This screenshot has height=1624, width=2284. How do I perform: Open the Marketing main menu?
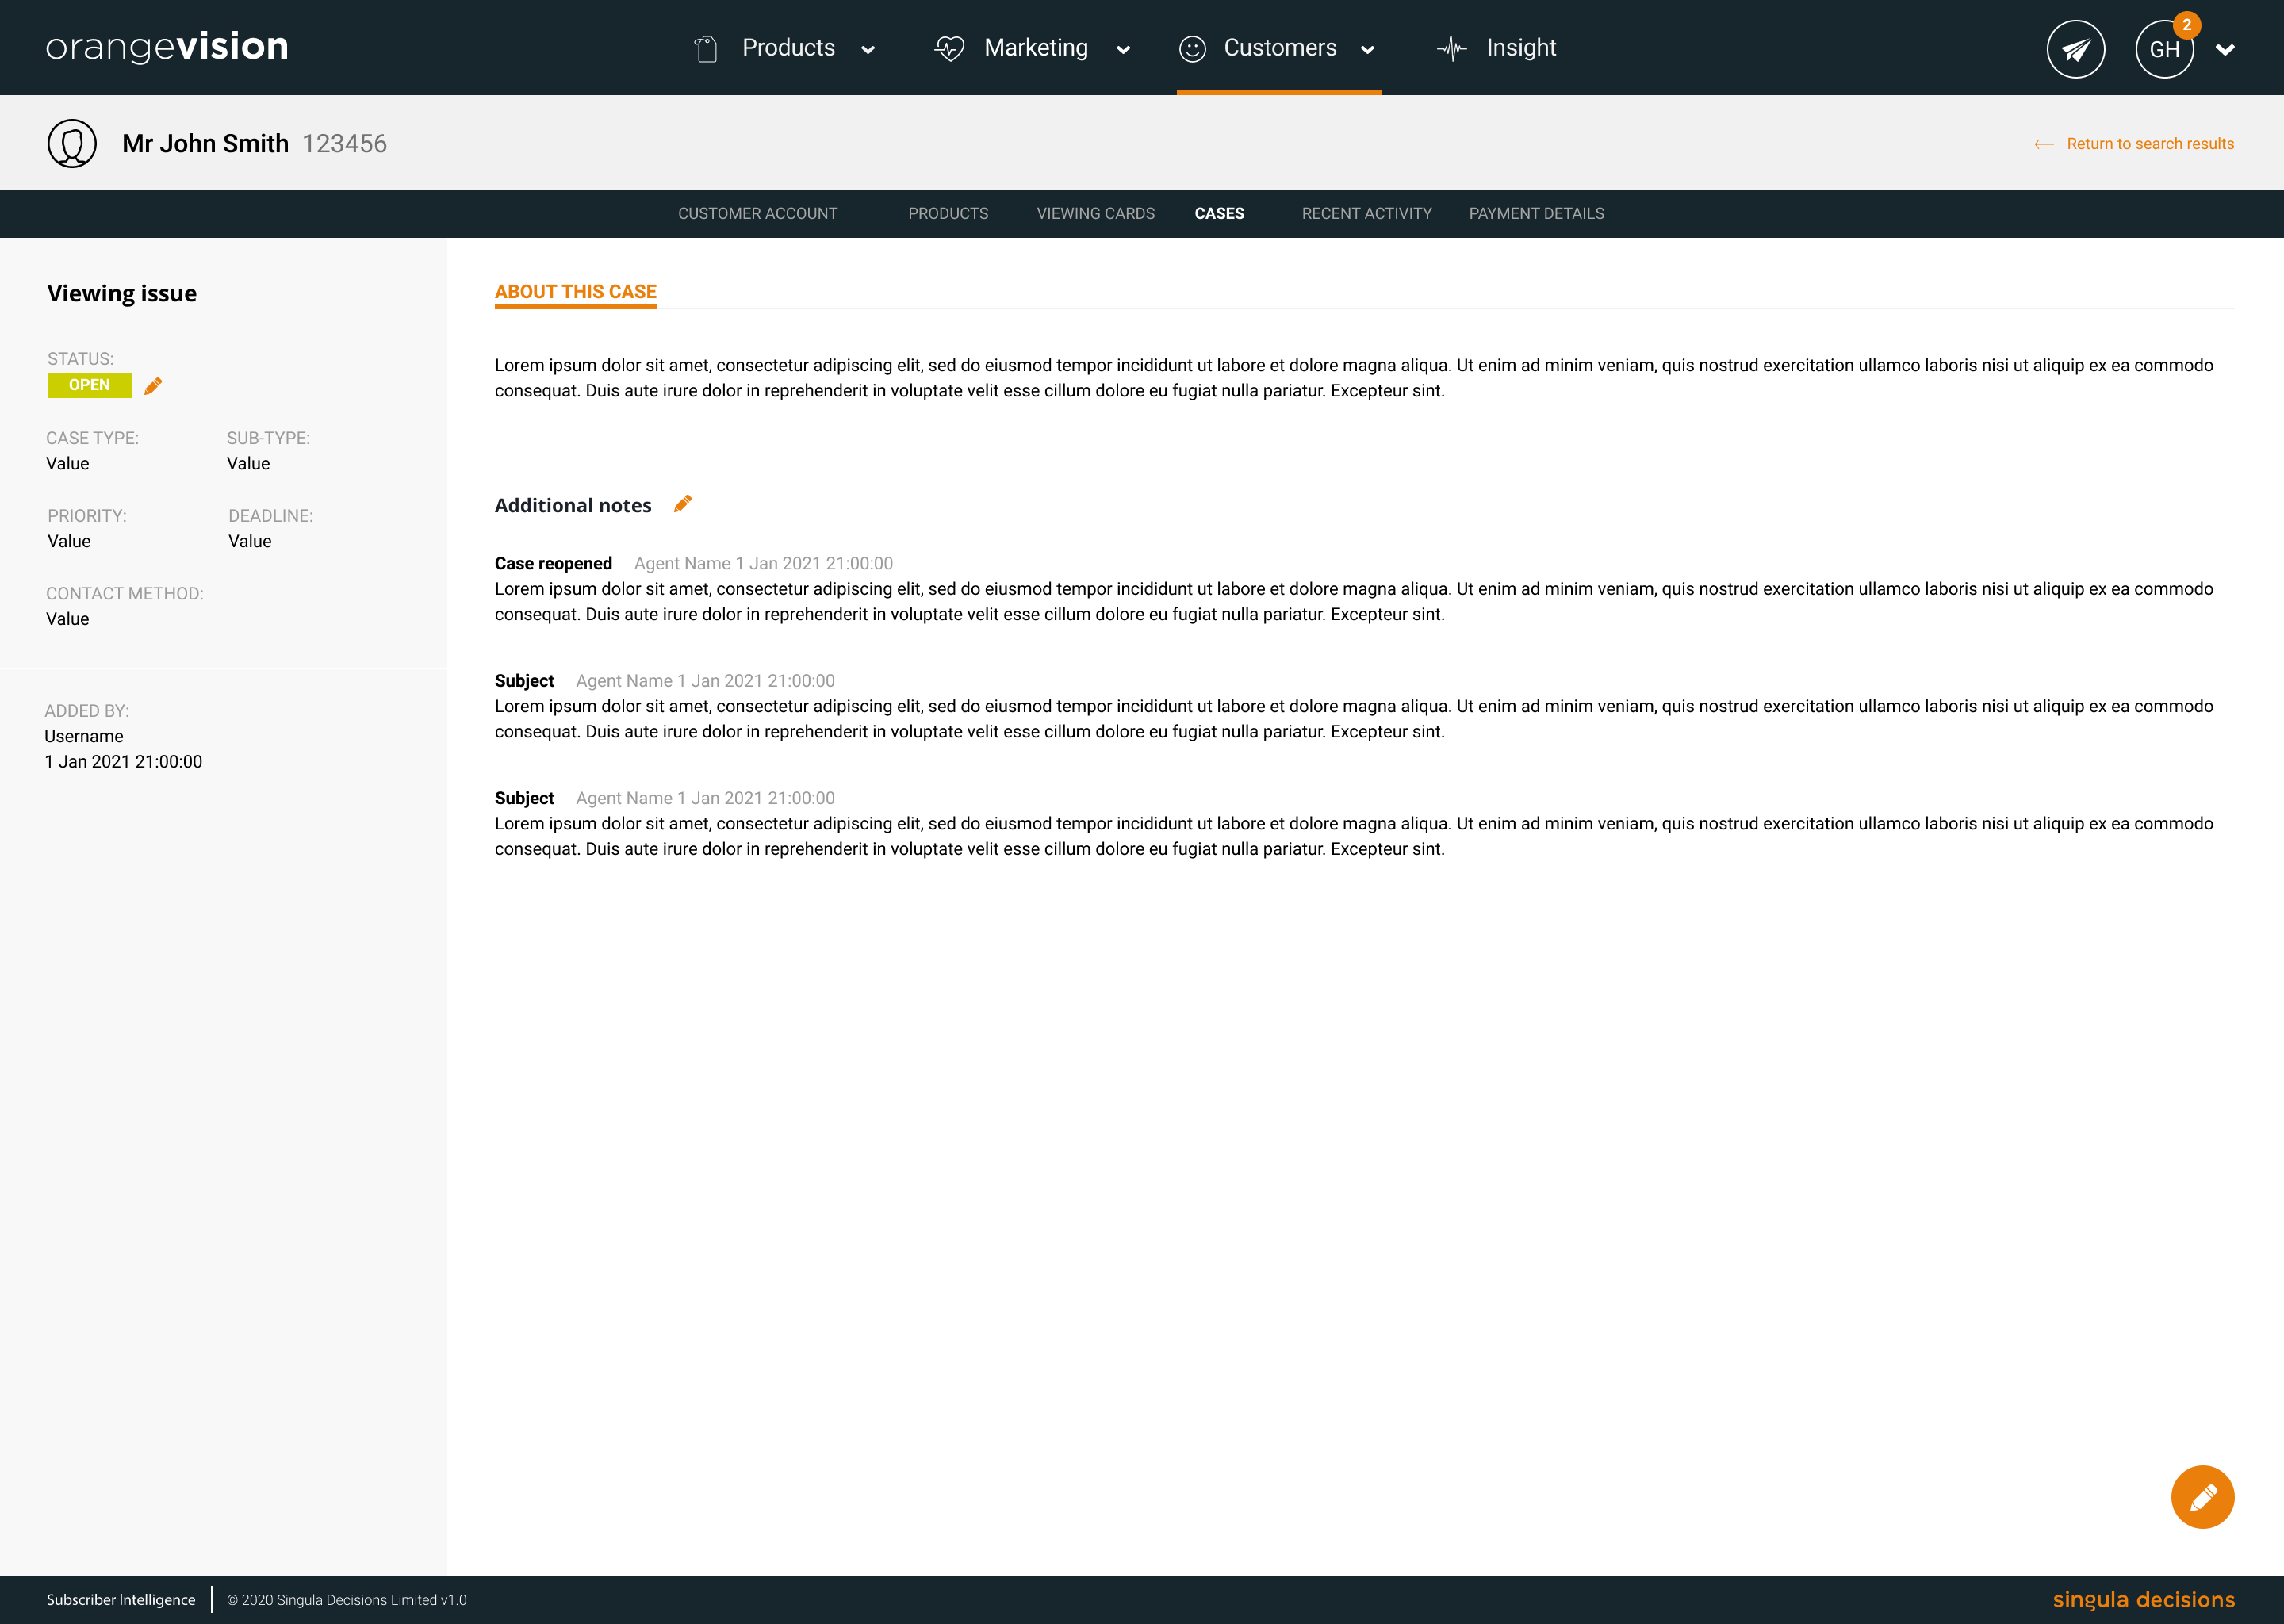[x=1036, y=48]
